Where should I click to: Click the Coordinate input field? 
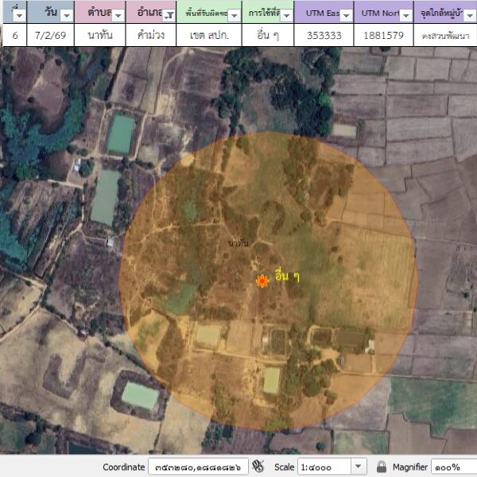pyautogui.click(x=197, y=467)
